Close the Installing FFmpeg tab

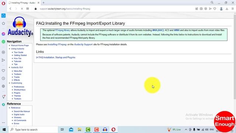coord(38,3)
